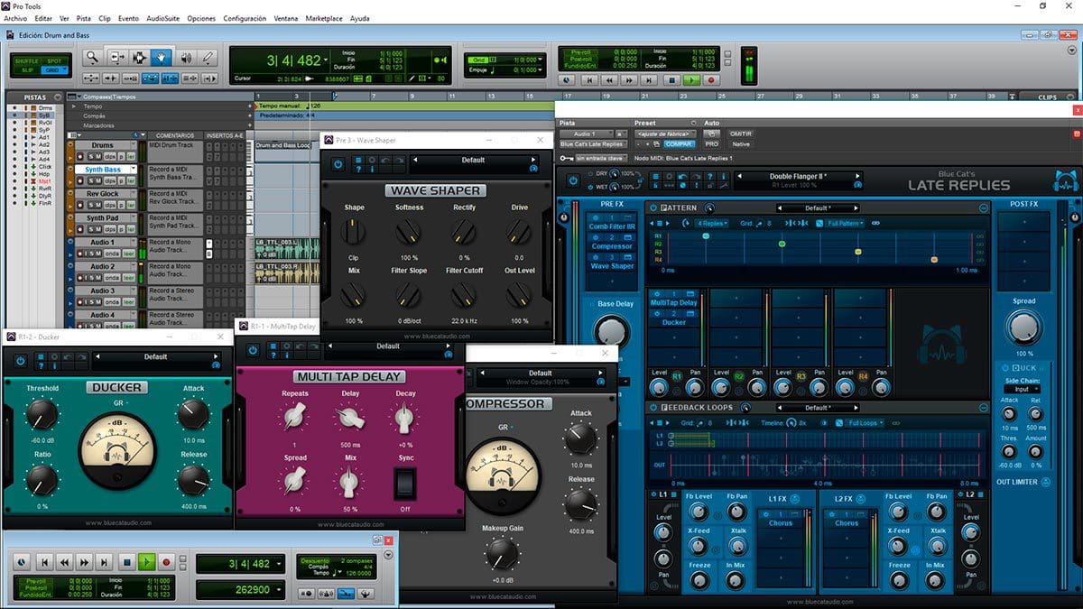This screenshot has width=1083, height=609.
Task: Enable Slip edit mode
Action: 28,69
